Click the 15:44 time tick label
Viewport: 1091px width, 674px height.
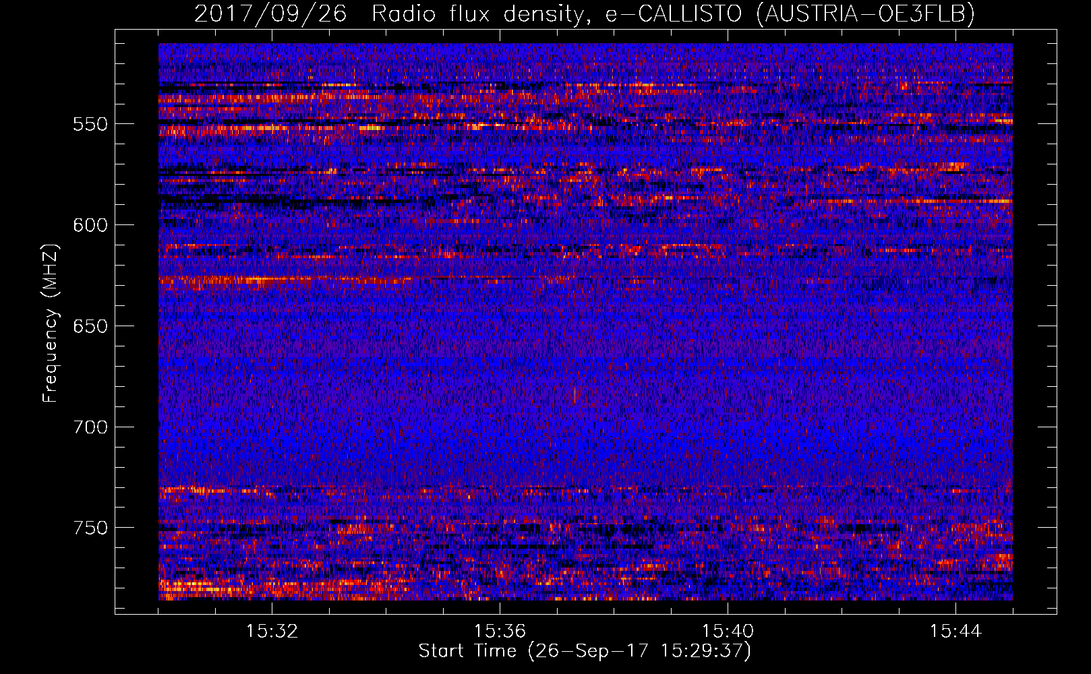[x=955, y=632]
